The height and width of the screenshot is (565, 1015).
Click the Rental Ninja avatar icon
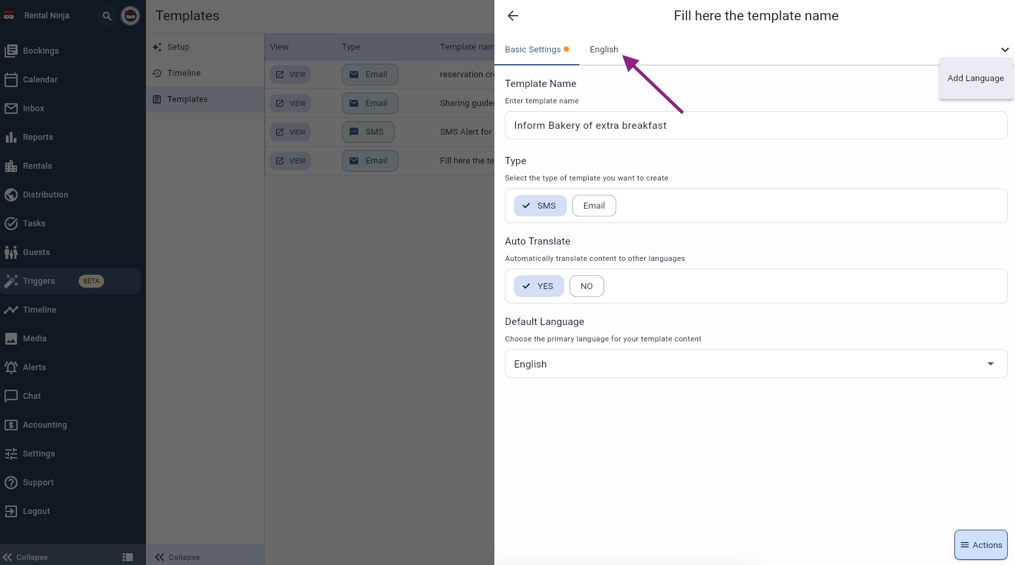tap(131, 16)
